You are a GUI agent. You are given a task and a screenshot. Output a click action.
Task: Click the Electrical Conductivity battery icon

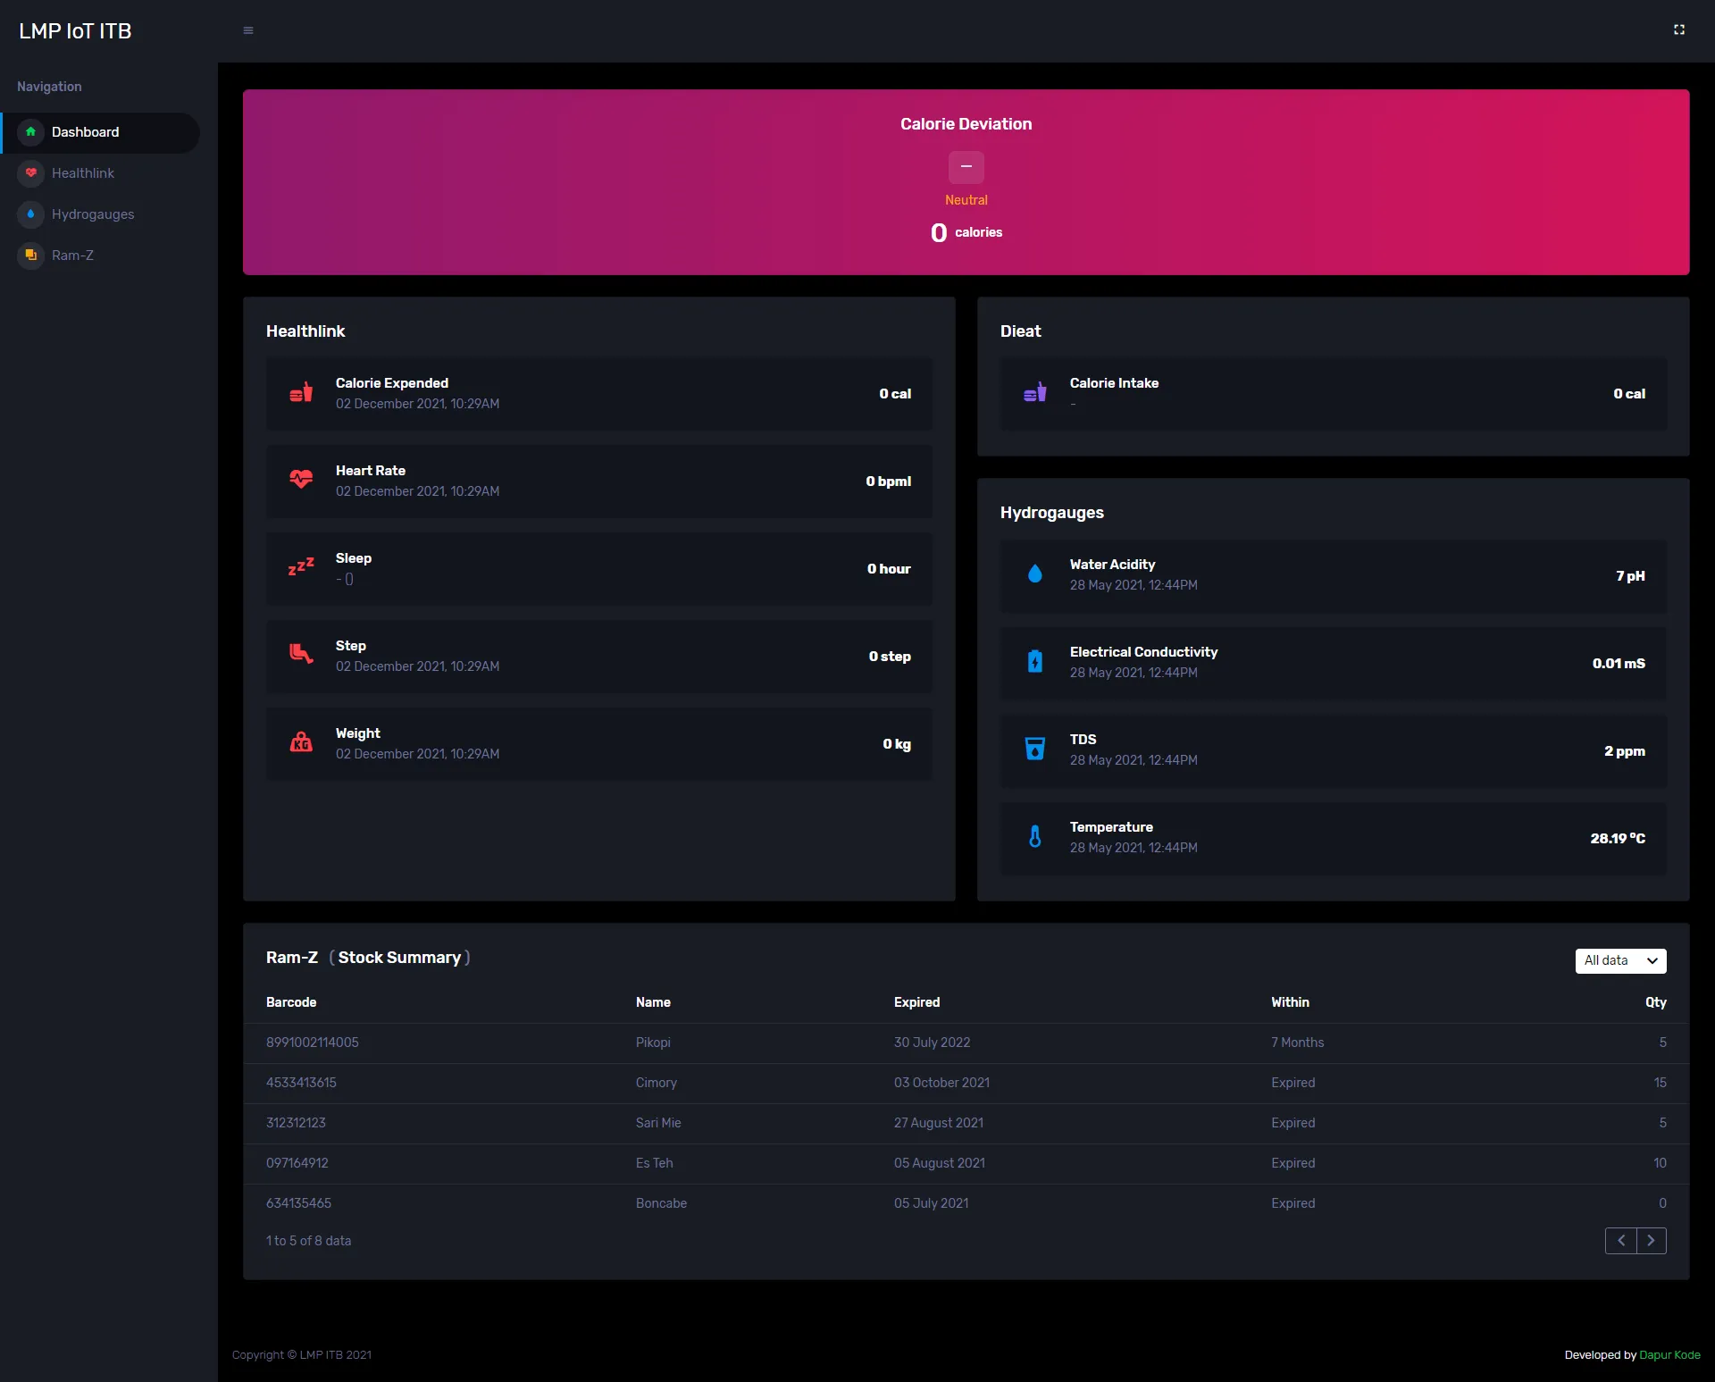(x=1035, y=661)
